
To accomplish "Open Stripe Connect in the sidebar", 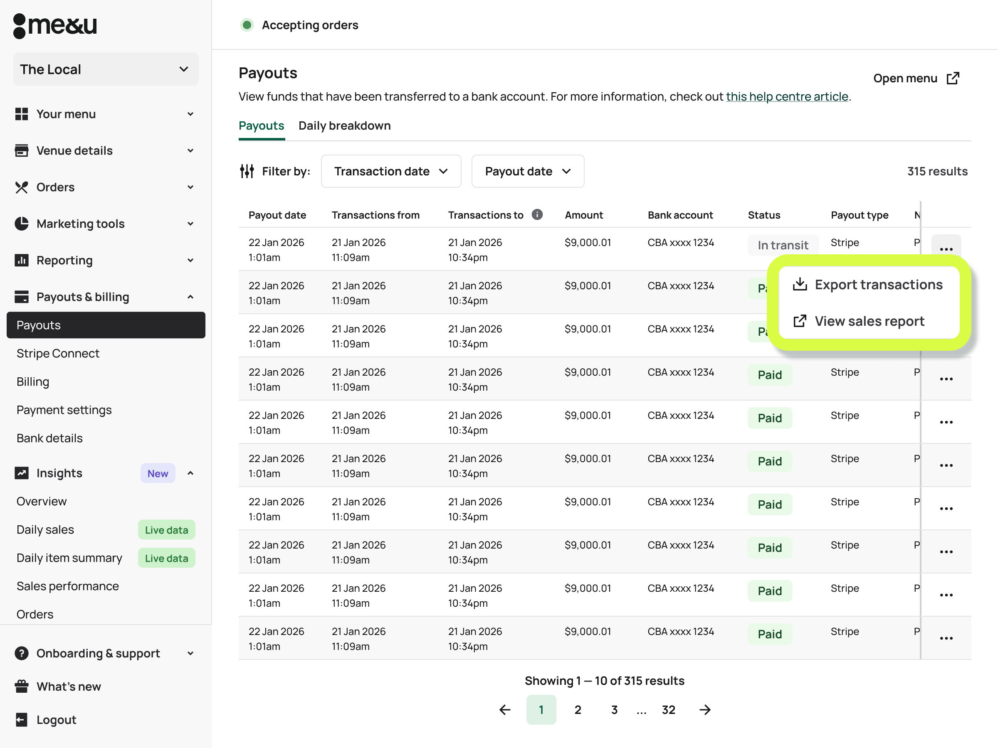I will tap(58, 354).
